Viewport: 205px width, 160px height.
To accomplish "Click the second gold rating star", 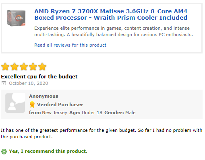I will click(x=14, y=67).
